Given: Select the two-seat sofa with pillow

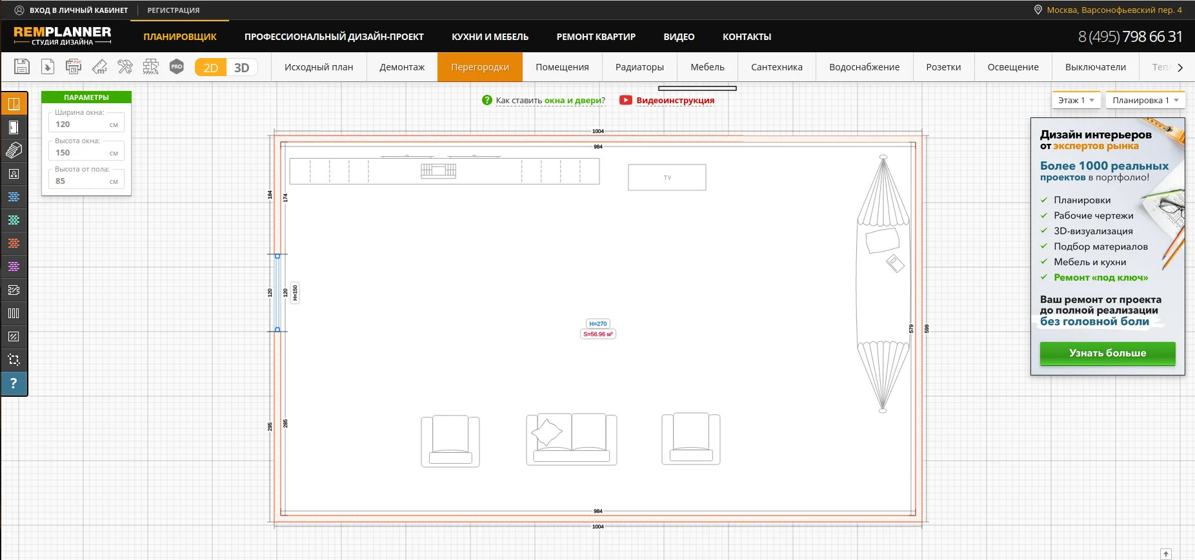Looking at the screenshot, I should click(x=572, y=439).
